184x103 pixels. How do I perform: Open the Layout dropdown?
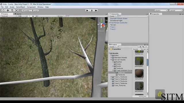(x=176, y=11)
